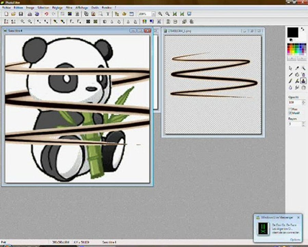
Task: Print the image via printer icon
Action: pyautogui.click(x=30, y=14)
